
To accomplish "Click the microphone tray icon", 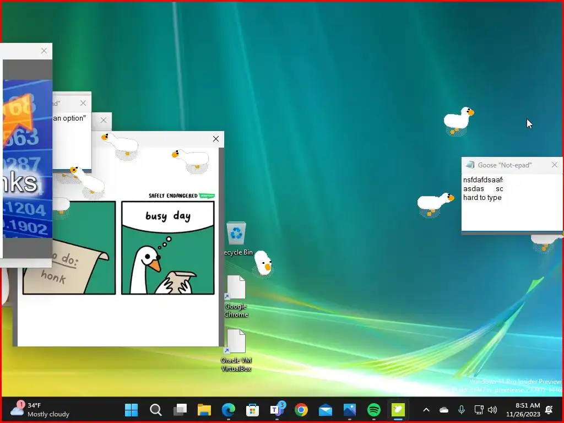I will (x=462, y=410).
